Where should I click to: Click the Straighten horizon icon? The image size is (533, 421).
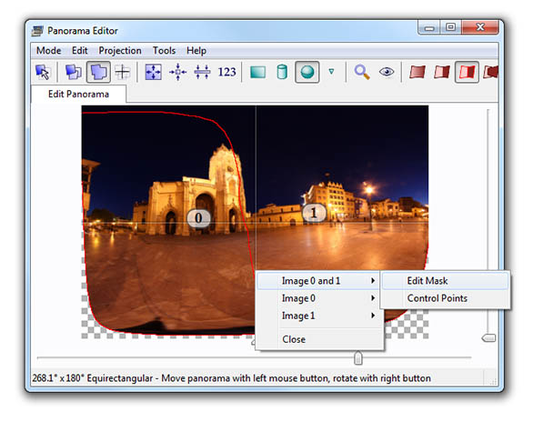click(202, 72)
